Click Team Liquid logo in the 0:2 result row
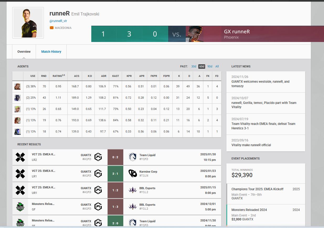324x228 pixels. (133, 157)
